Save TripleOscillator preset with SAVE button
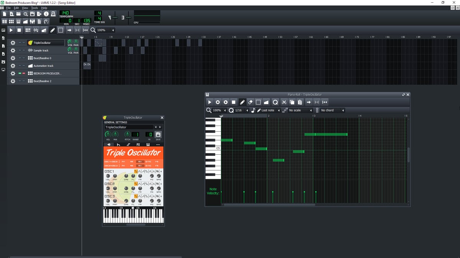This screenshot has width=460, height=258. 158,134
